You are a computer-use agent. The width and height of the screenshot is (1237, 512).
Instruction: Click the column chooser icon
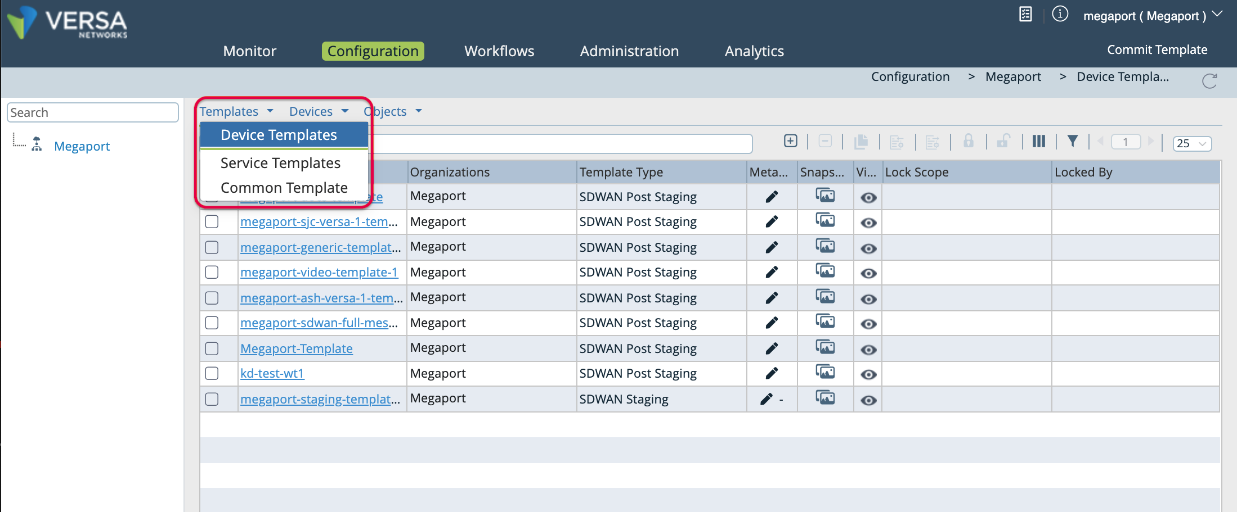[x=1038, y=142]
